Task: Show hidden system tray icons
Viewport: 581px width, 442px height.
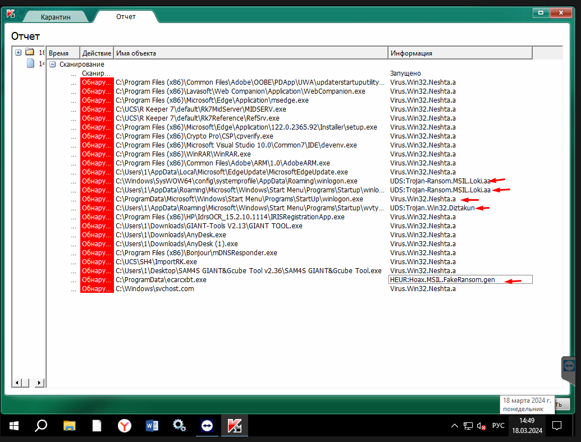Action: (x=454, y=426)
